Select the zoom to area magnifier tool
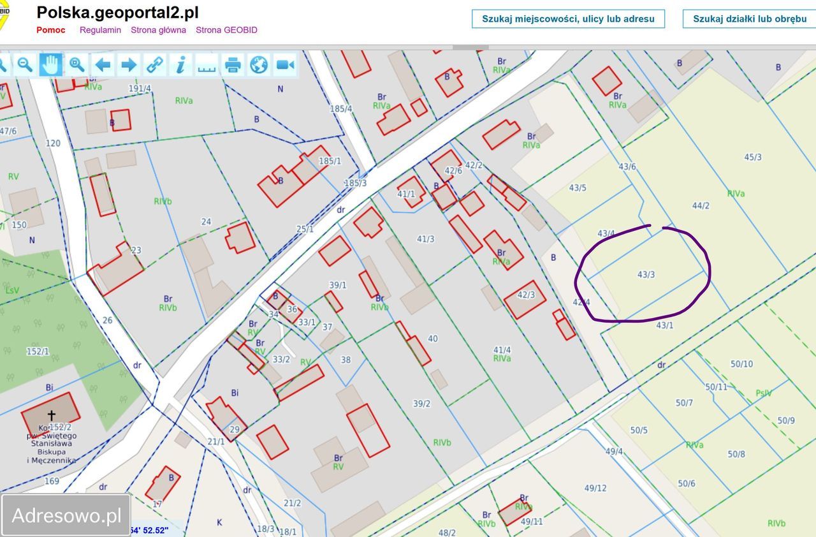 tap(77, 64)
